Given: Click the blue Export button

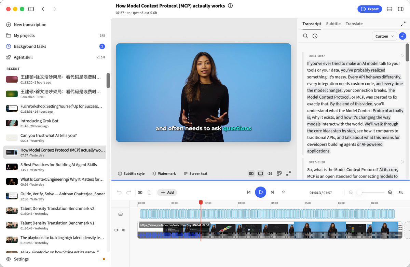Looking at the screenshot, I should click(x=370, y=9).
